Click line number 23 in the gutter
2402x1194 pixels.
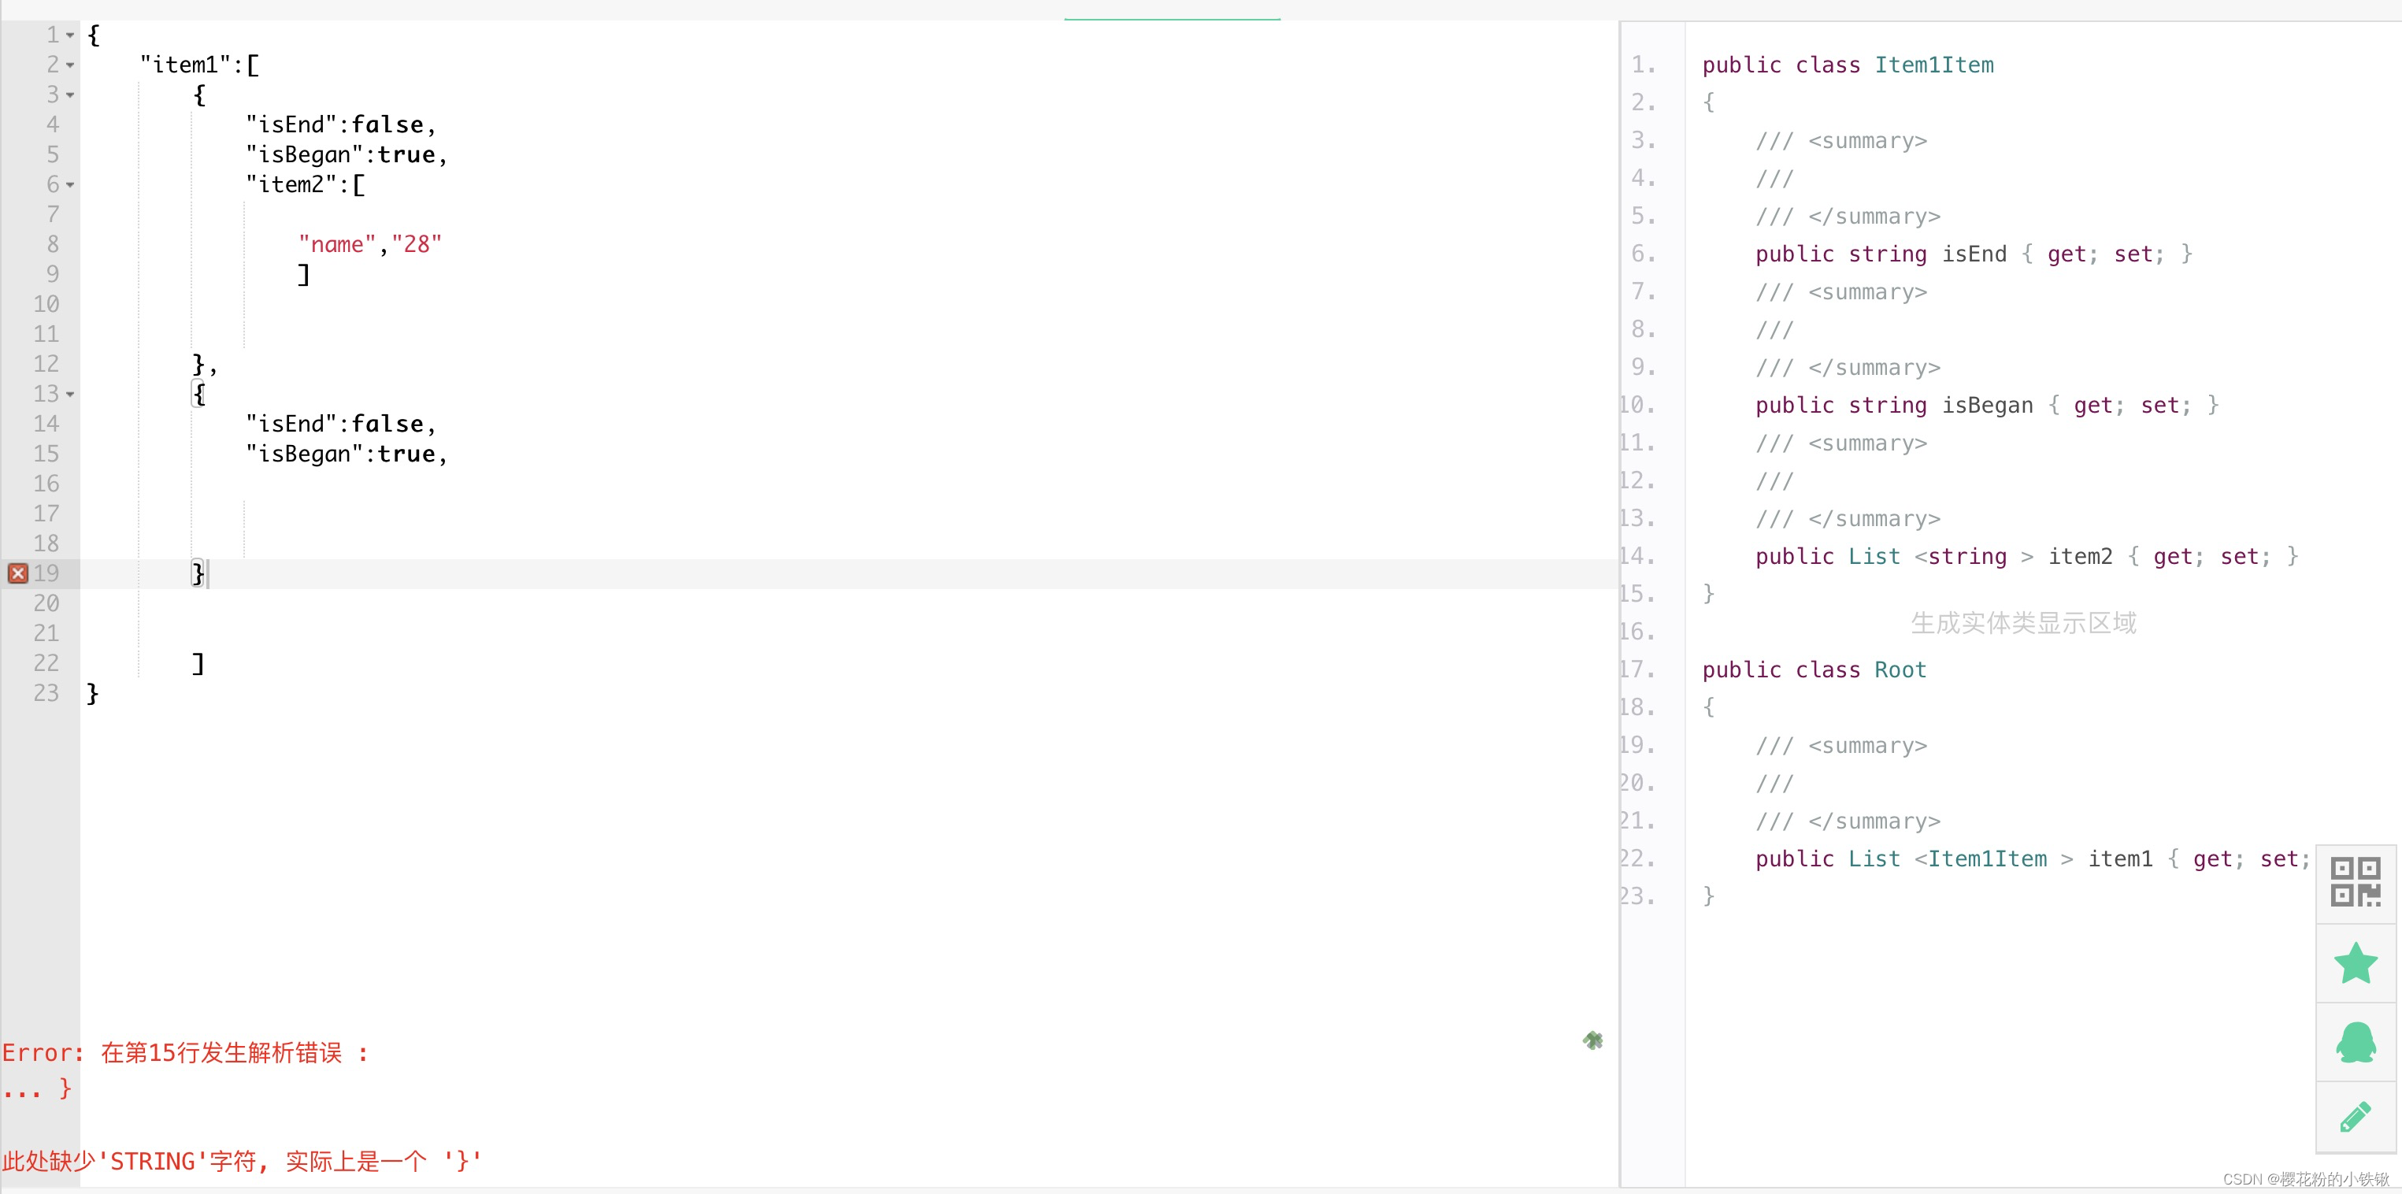click(46, 693)
